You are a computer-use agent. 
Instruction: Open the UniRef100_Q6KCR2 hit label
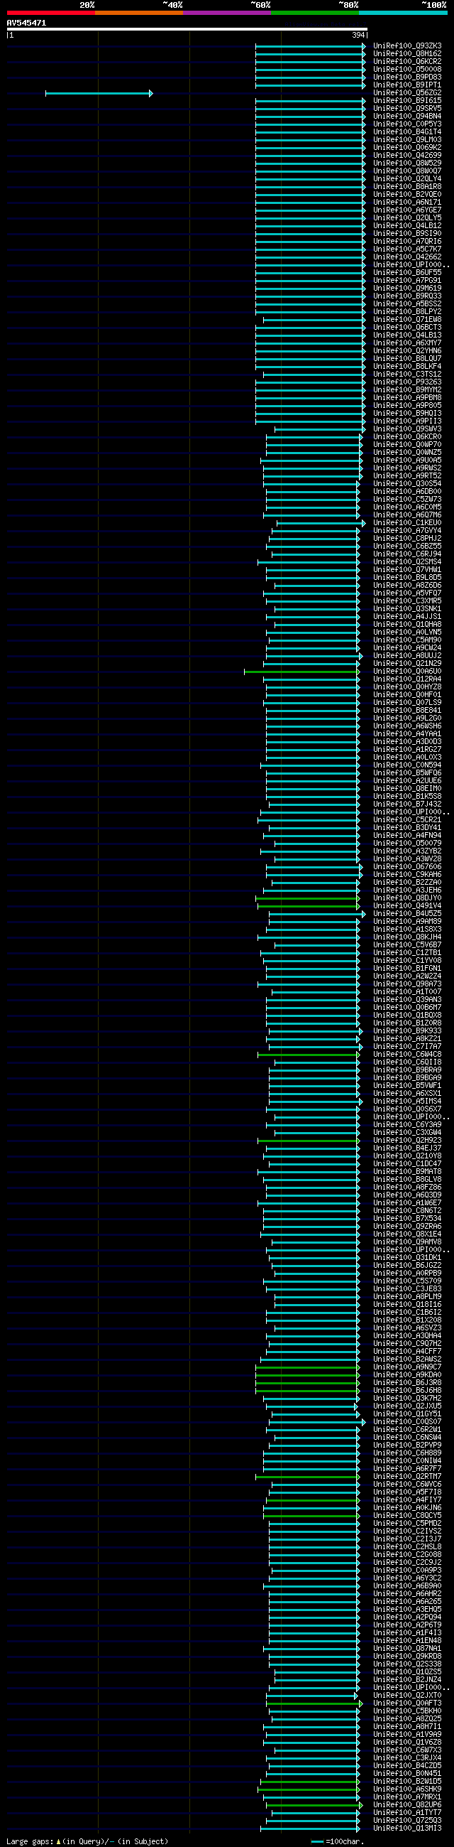(407, 62)
